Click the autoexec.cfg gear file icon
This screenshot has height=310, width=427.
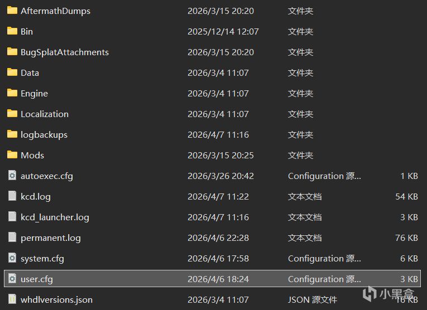[x=12, y=176]
